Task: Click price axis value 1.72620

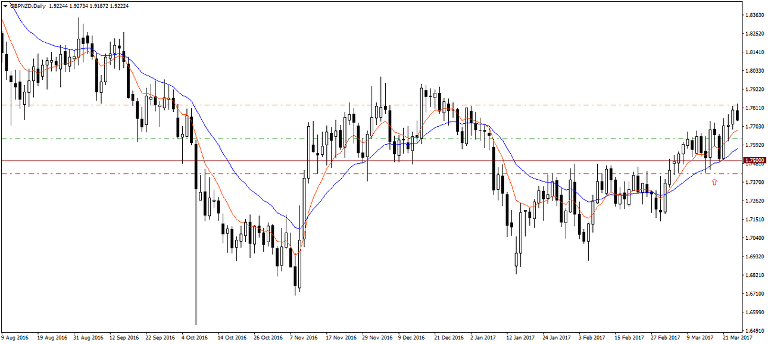Action: [x=756, y=201]
